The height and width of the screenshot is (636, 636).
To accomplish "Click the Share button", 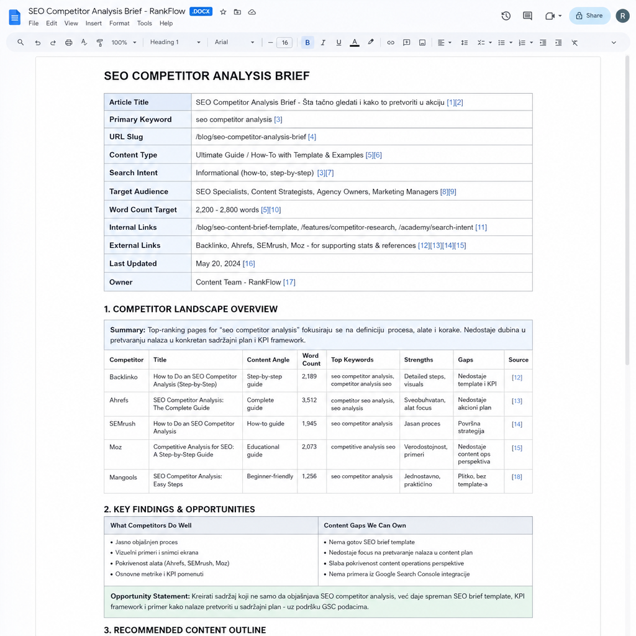I will tap(589, 16).
